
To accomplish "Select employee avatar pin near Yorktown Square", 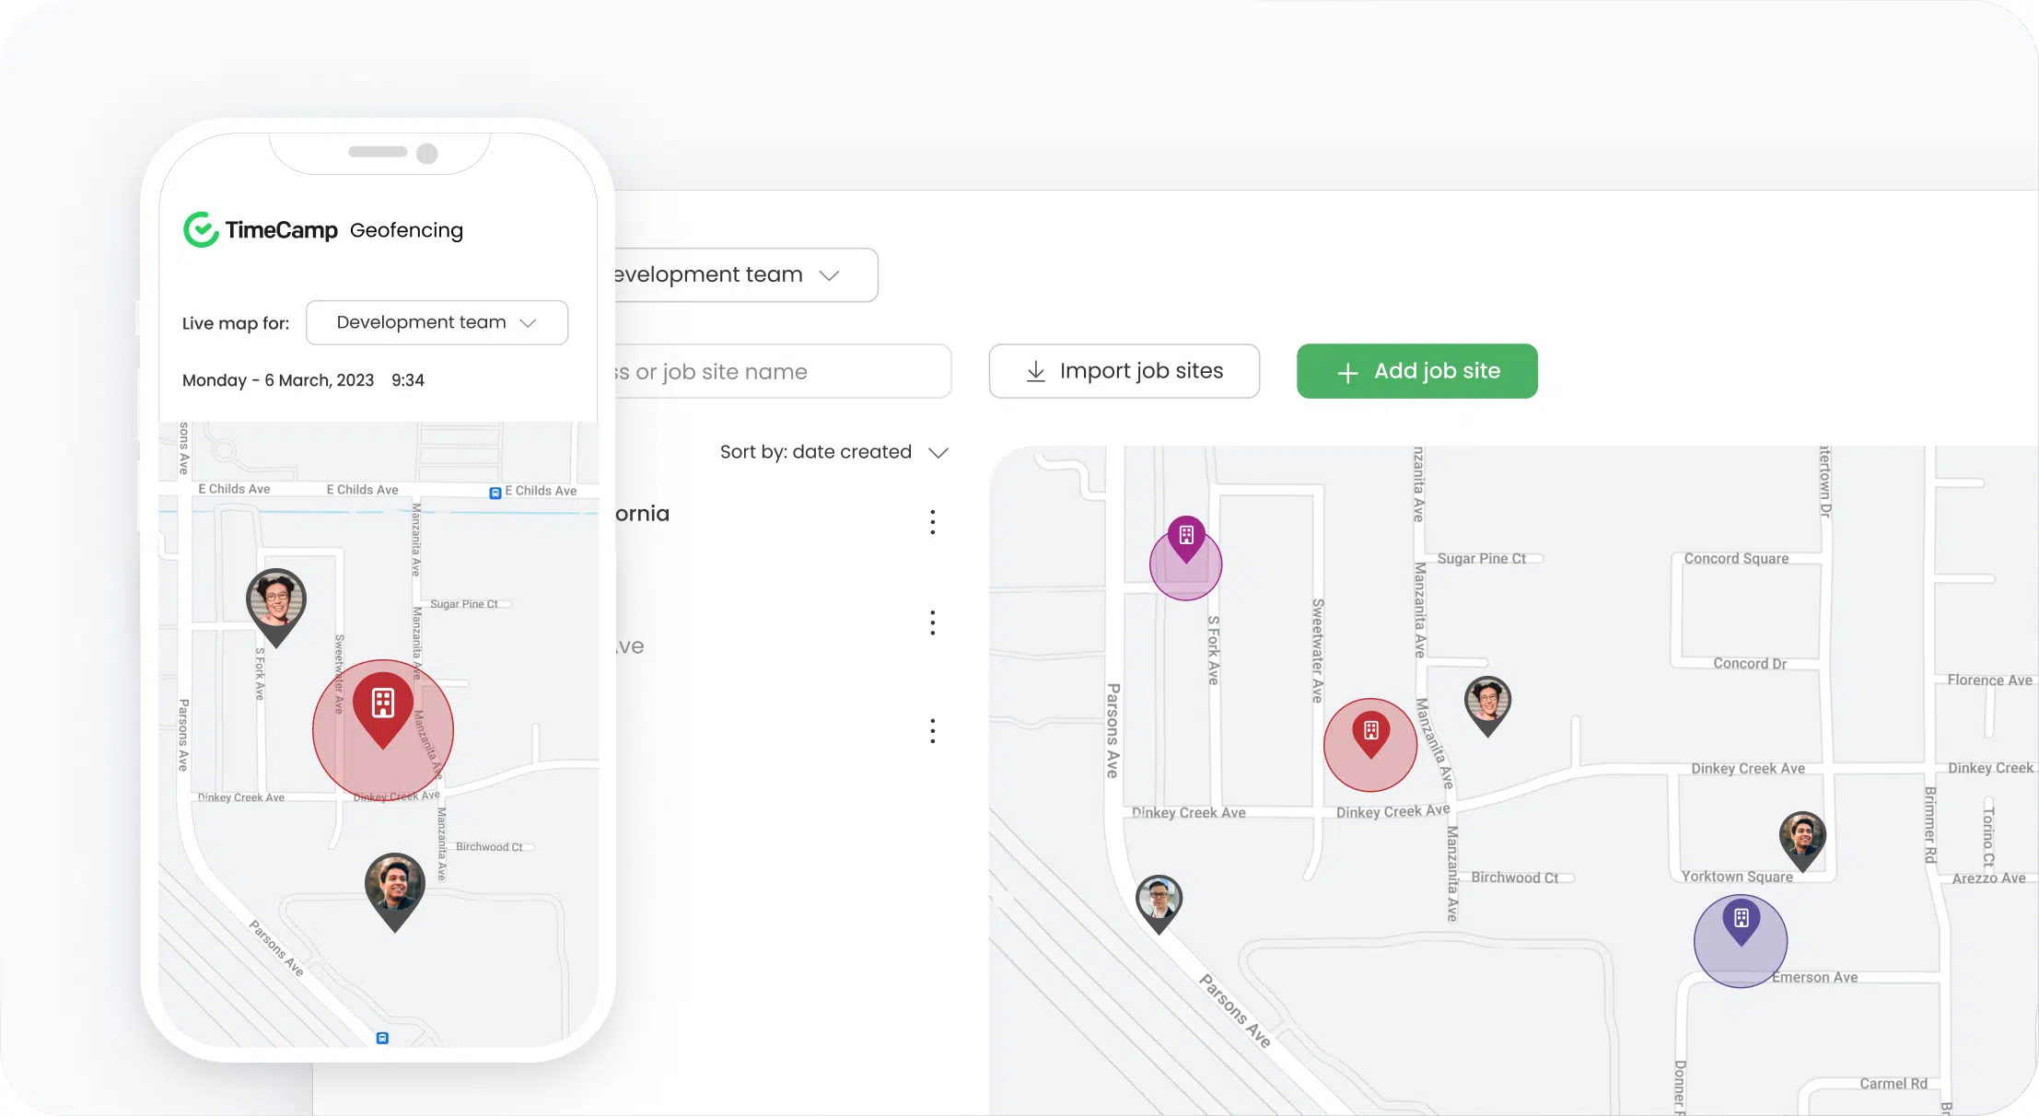I will [x=1801, y=836].
